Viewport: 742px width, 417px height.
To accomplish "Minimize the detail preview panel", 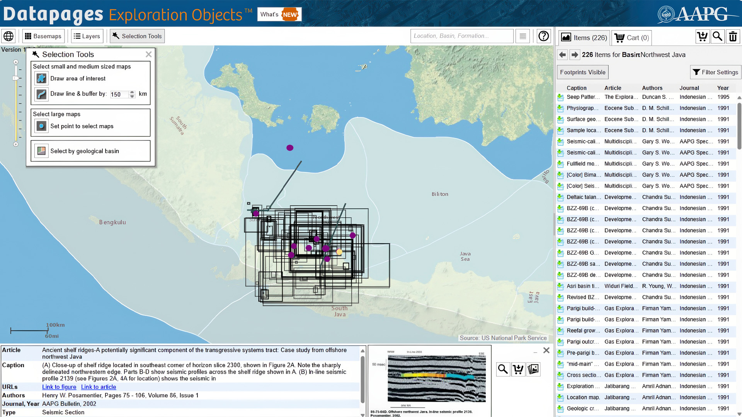I will click(535, 352).
